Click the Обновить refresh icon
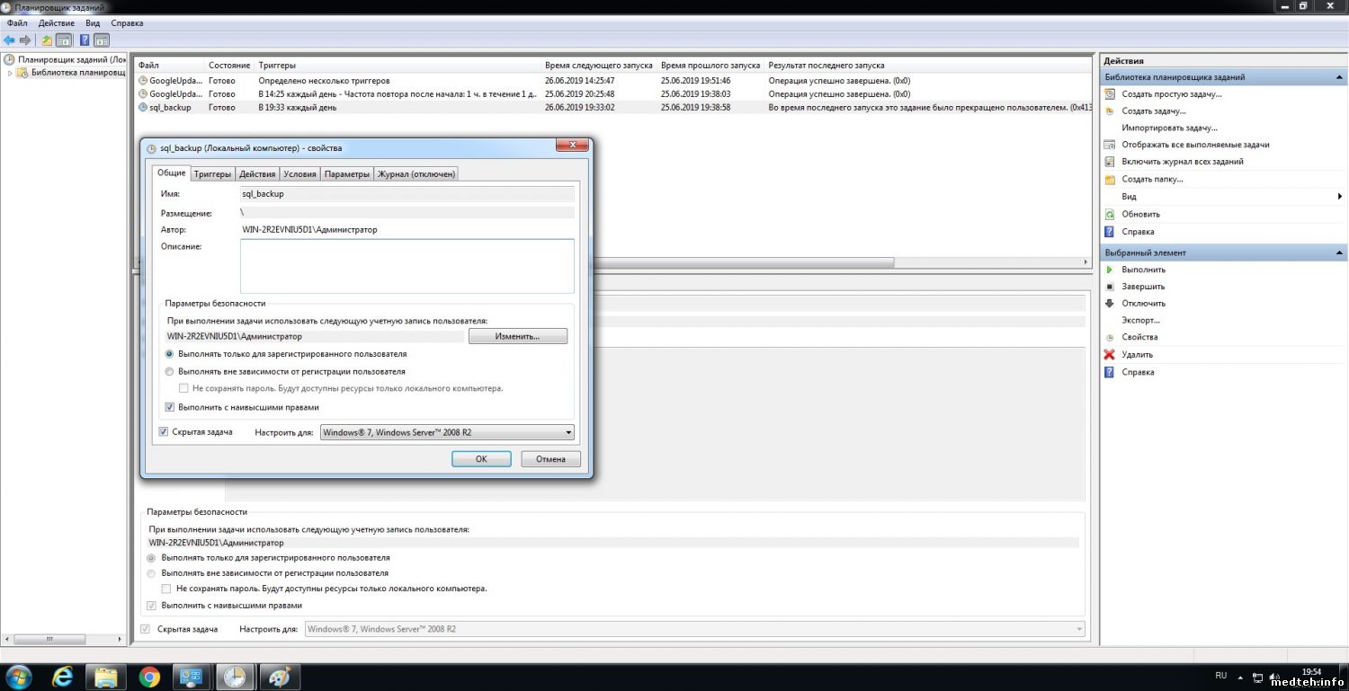1349x691 pixels. pyautogui.click(x=1110, y=215)
